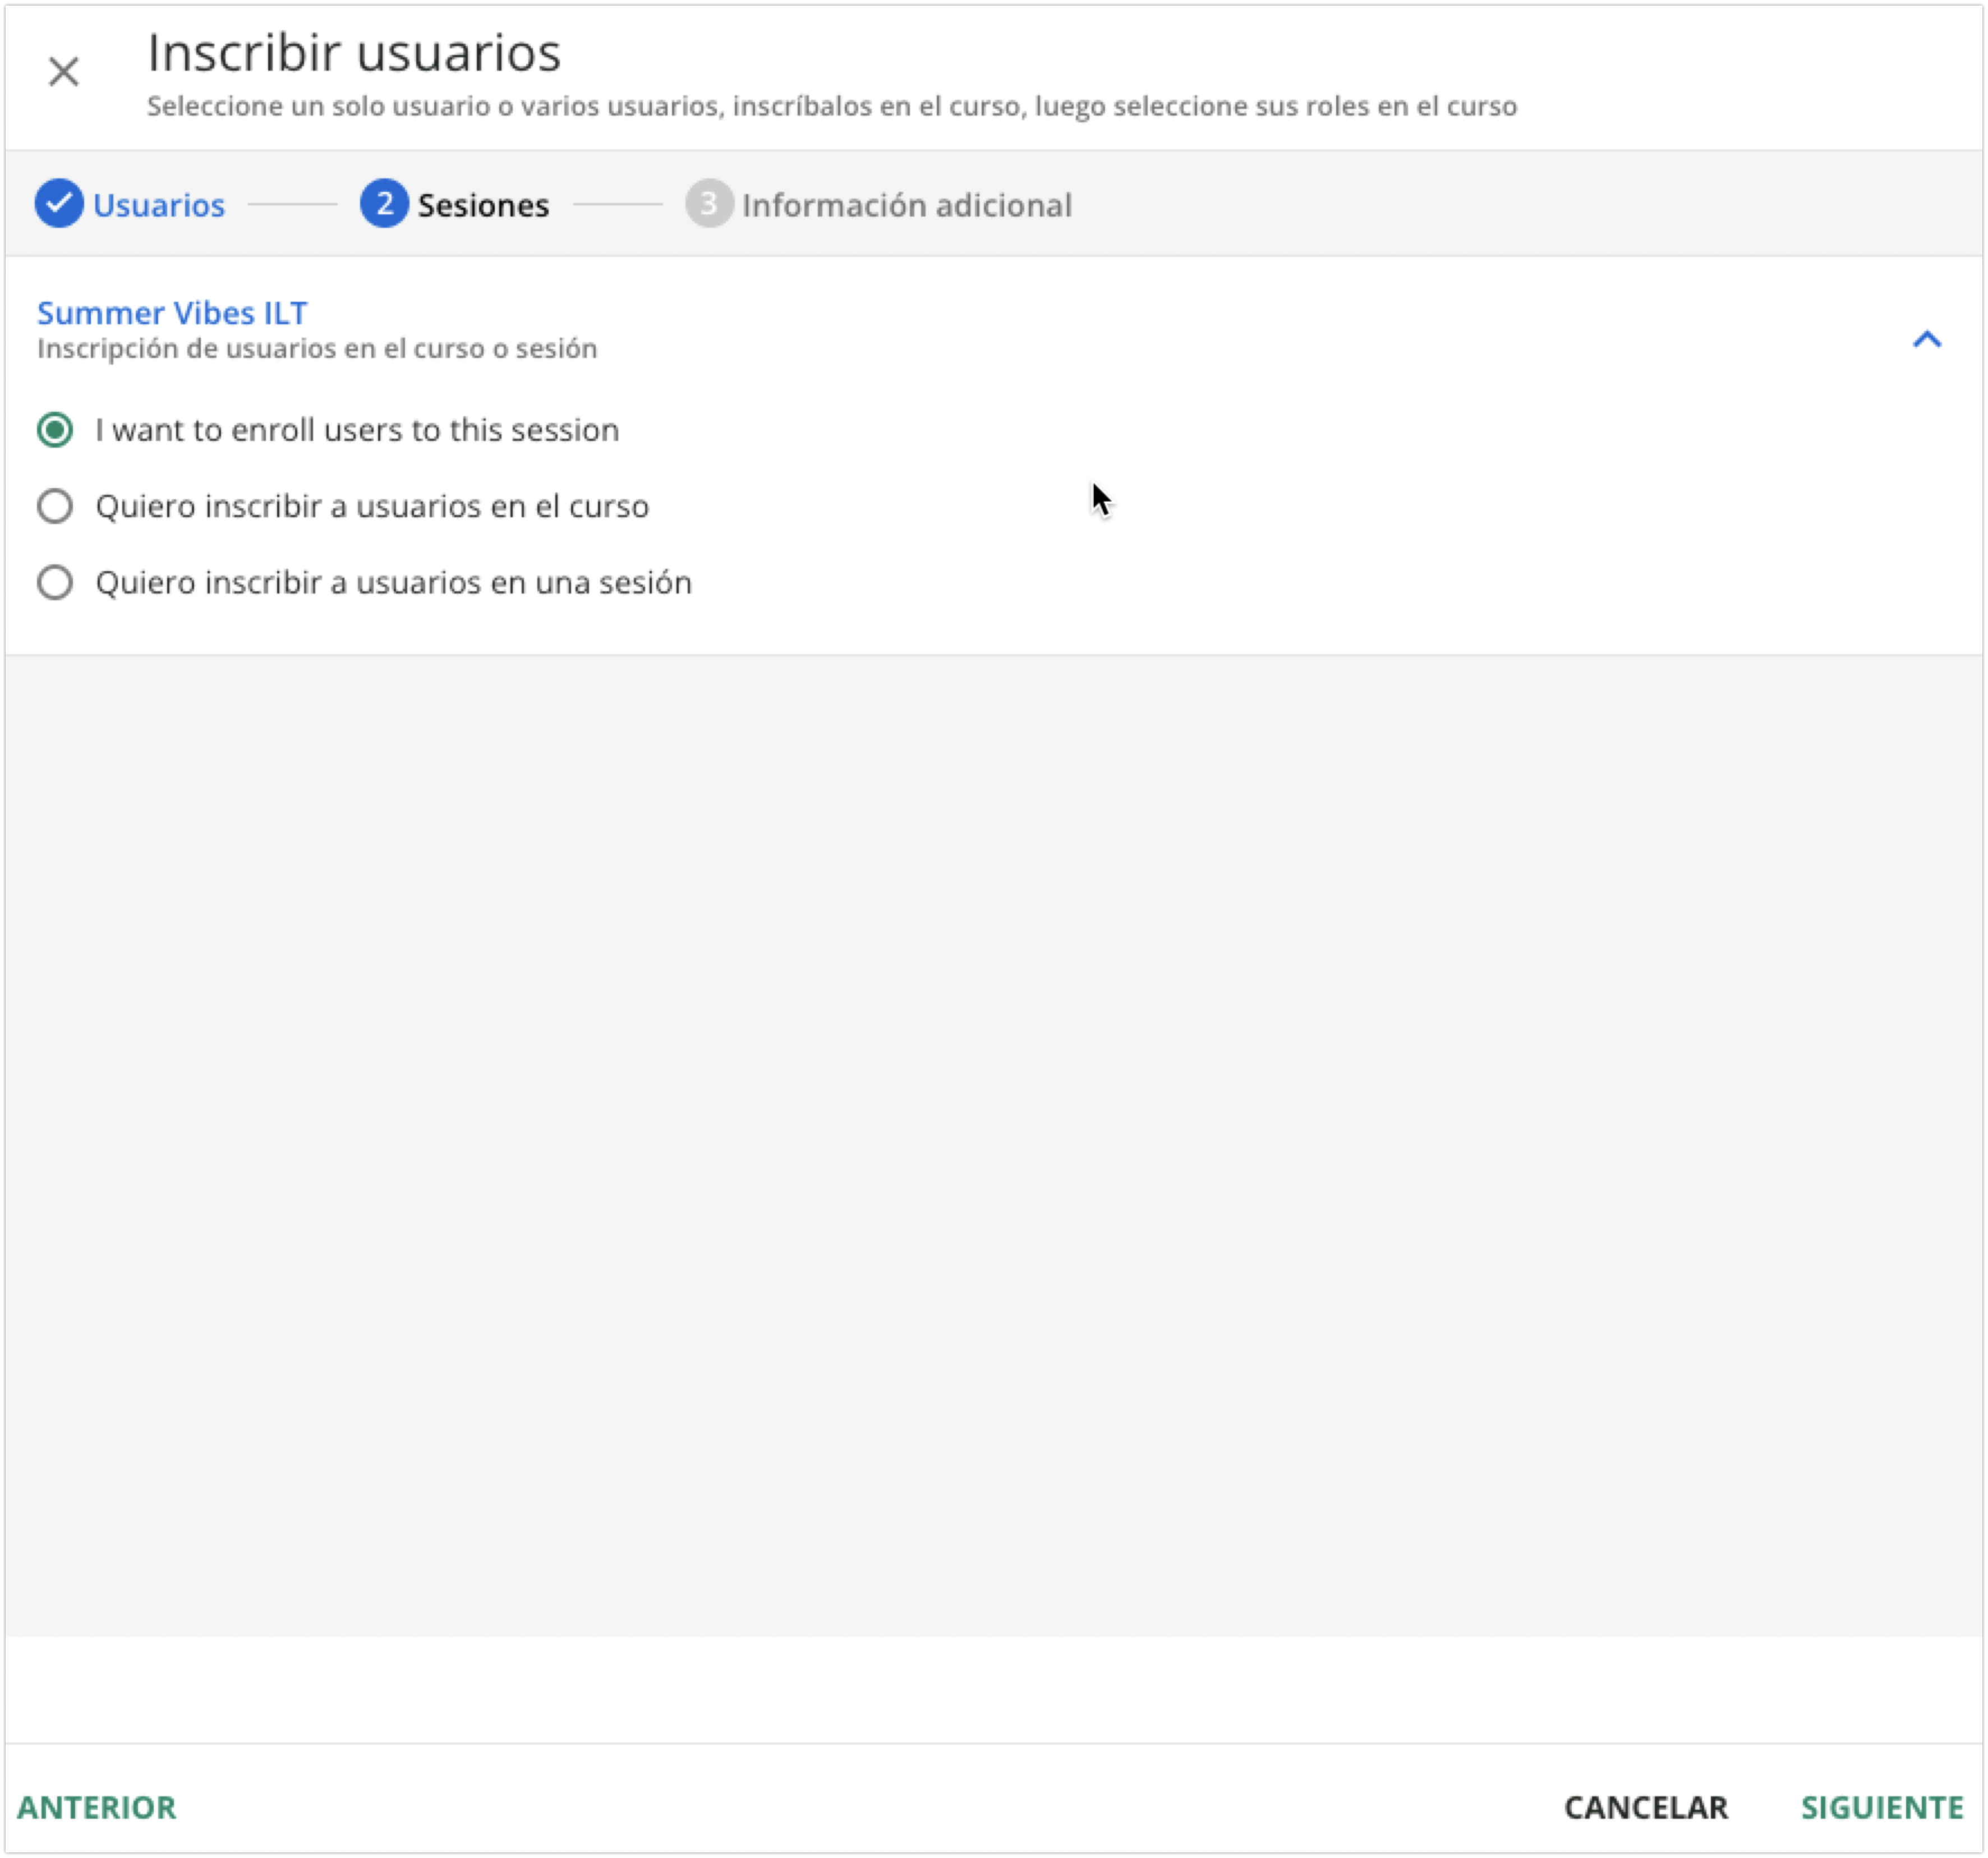Choose the 'inscribir a usuarios en el curso' radio button
Image resolution: width=1988 pixels, height=1858 pixels.
click(x=55, y=506)
